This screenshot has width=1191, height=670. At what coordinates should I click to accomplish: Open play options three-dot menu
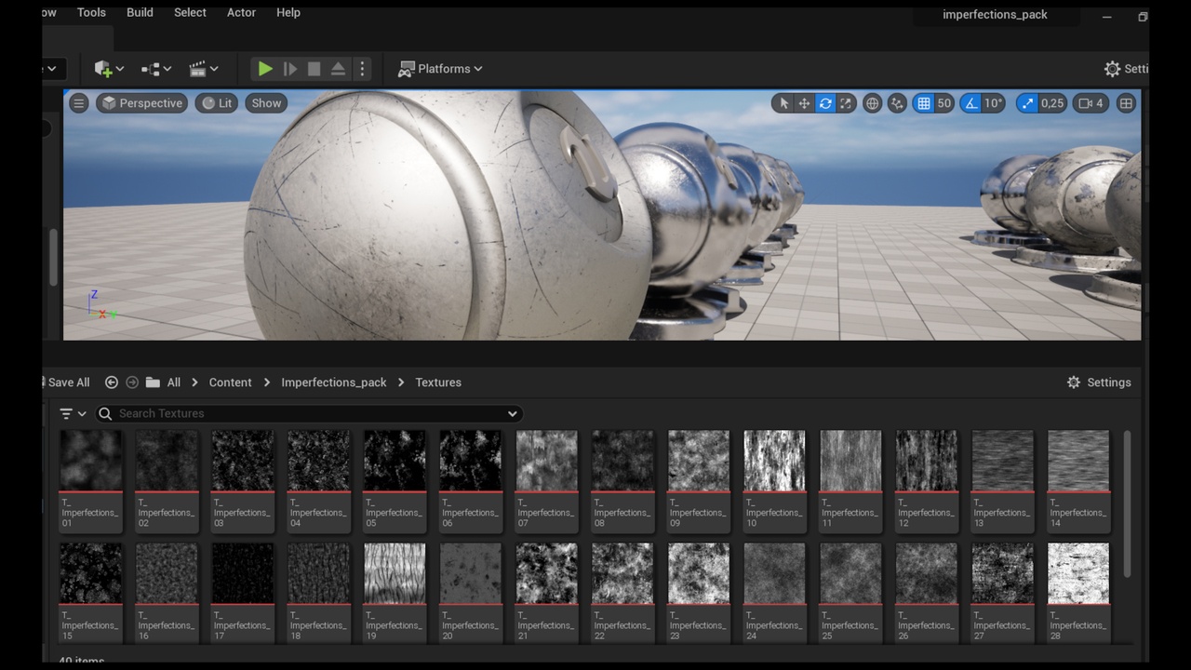pyautogui.click(x=363, y=69)
